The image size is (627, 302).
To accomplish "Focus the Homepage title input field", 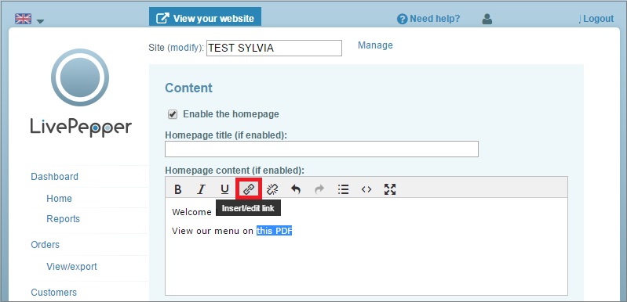I will [322, 149].
